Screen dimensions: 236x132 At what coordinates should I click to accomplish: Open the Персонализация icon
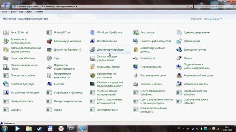pyautogui.click(x=136, y=67)
